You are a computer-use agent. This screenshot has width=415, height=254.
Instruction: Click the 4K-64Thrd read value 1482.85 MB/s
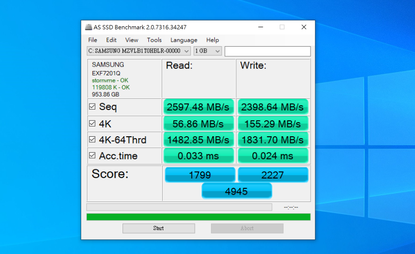(199, 140)
